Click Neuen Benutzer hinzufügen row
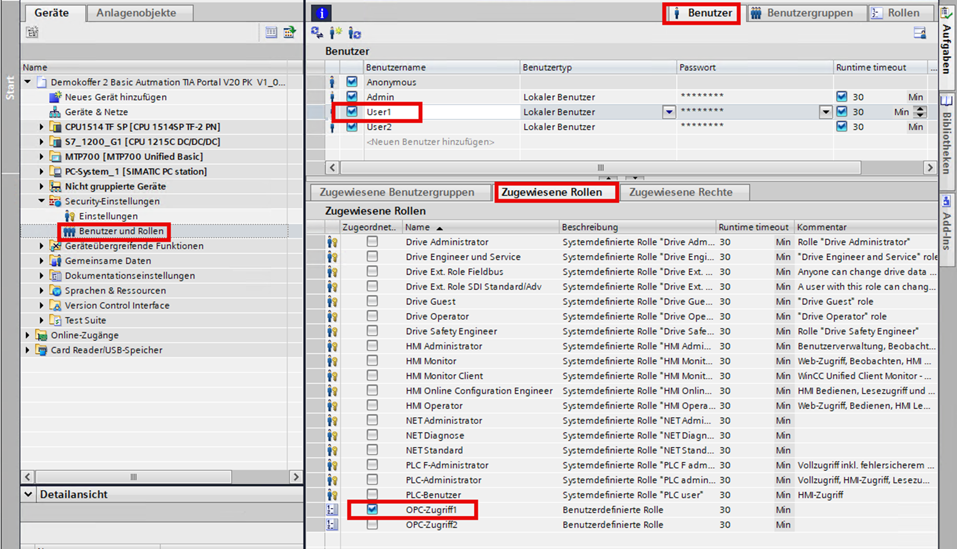 (x=430, y=142)
